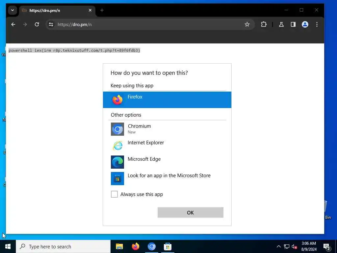Toggle the browser side panel
The image size is (337, 253).
[293, 24]
